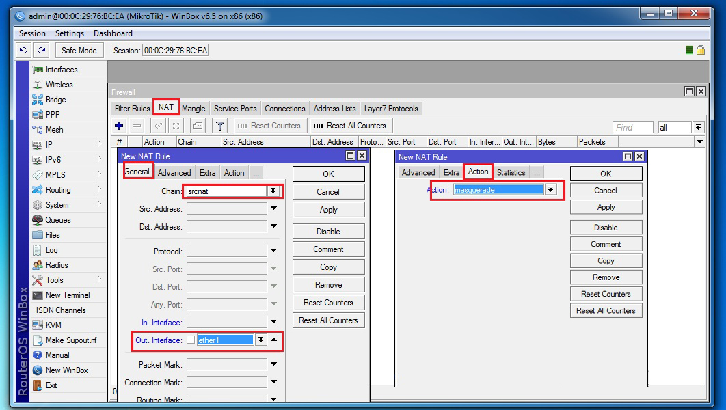The height and width of the screenshot is (410, 726).
Task: Switch to the Filter Rules tab
Action: (x=132, y=108)
